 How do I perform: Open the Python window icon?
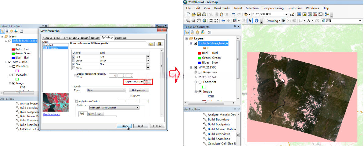(x=320, y=14)
